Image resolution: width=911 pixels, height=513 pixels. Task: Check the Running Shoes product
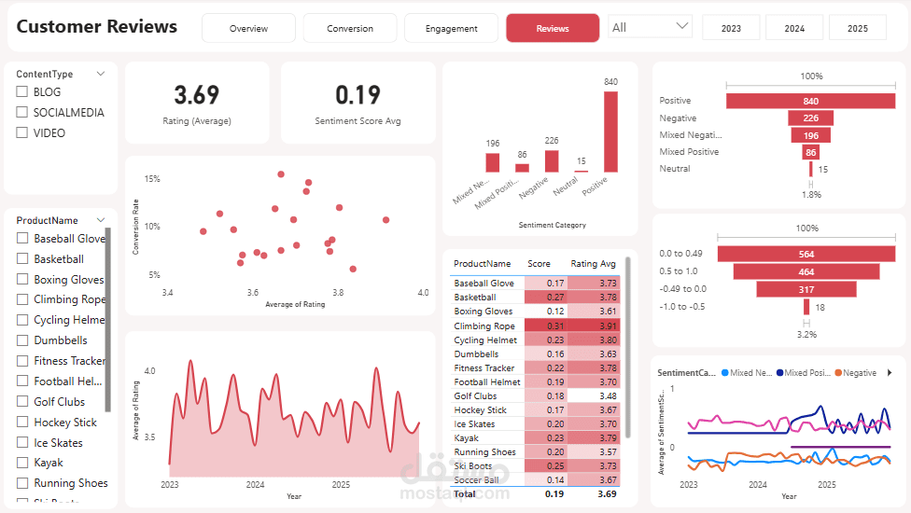pos(22,483)
